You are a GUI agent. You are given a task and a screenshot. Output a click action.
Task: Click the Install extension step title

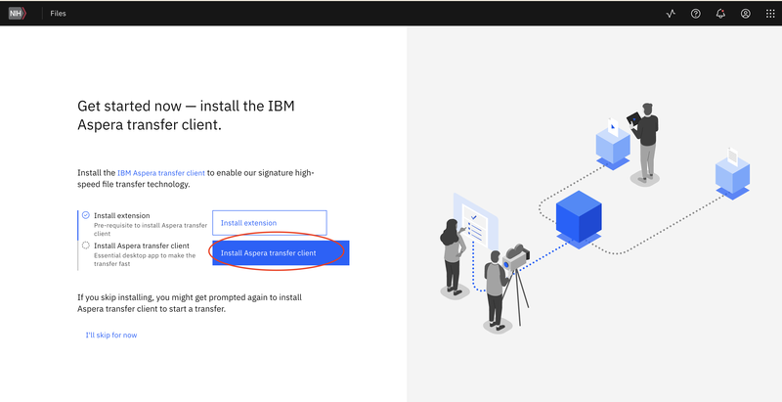tap(121, 216)
